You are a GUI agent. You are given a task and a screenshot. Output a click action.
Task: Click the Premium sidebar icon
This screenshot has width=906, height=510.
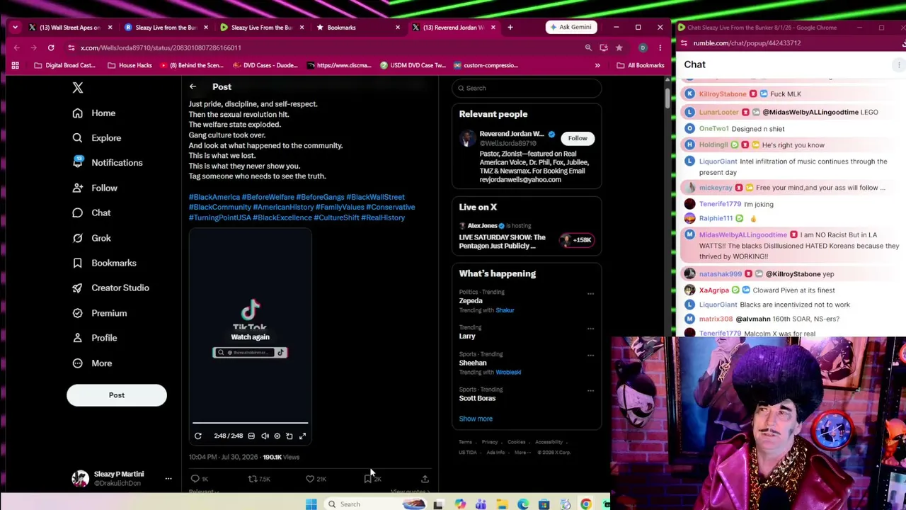click(77, 313)
